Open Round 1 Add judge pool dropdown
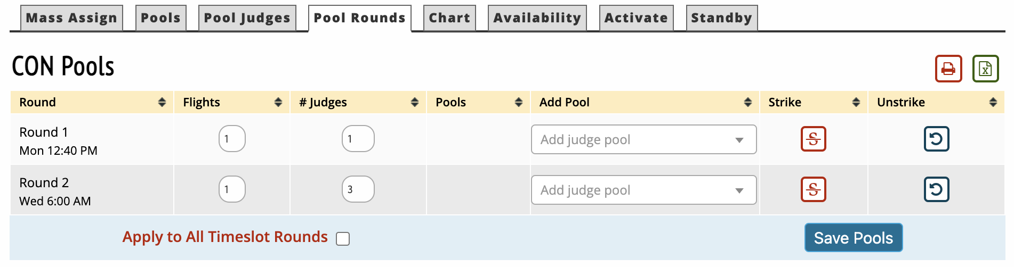Viewport: 1014px width, 267px height. [643, 139]
